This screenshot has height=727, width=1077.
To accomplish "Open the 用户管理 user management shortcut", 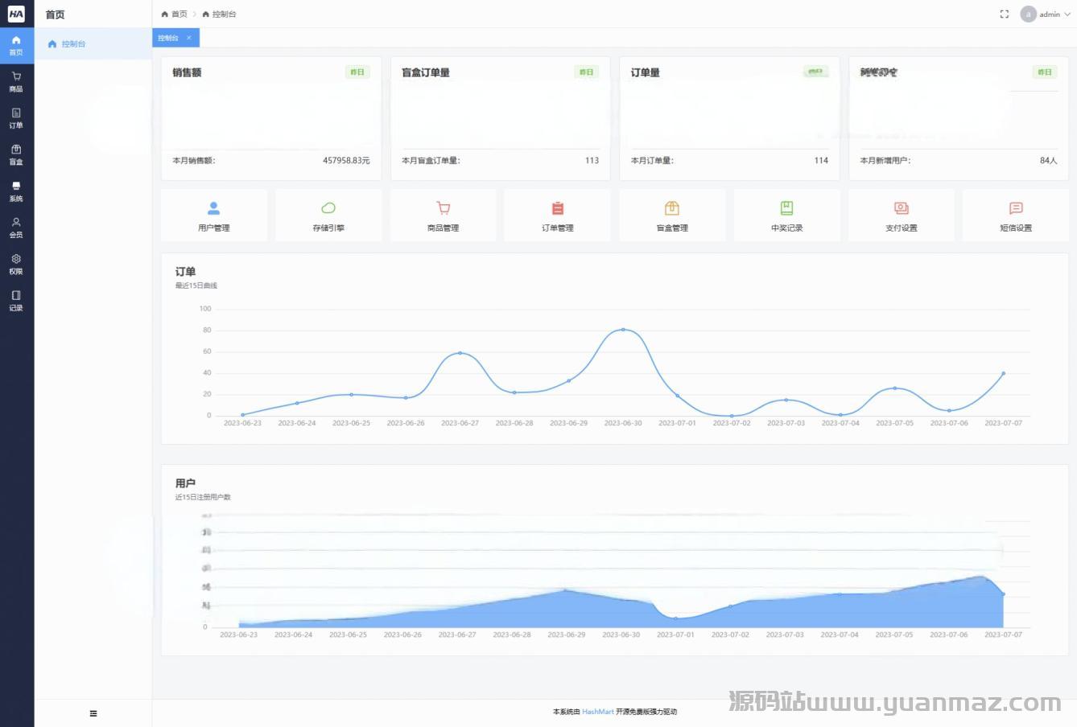I will click(214, 216).
